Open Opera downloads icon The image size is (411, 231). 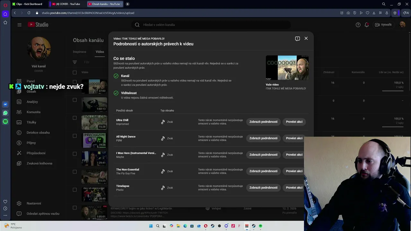(x=374, y=13)
